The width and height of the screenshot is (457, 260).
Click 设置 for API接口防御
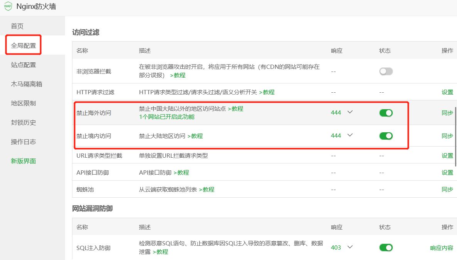[x=447, y=172]
